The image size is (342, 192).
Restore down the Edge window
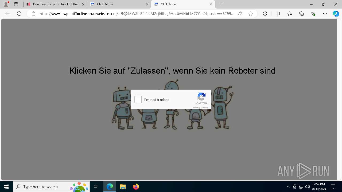pyautogui.click(x=323, y=4)
